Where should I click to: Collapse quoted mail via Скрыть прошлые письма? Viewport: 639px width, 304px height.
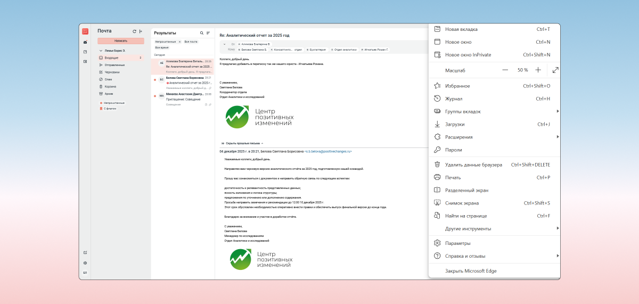[242, 143]
